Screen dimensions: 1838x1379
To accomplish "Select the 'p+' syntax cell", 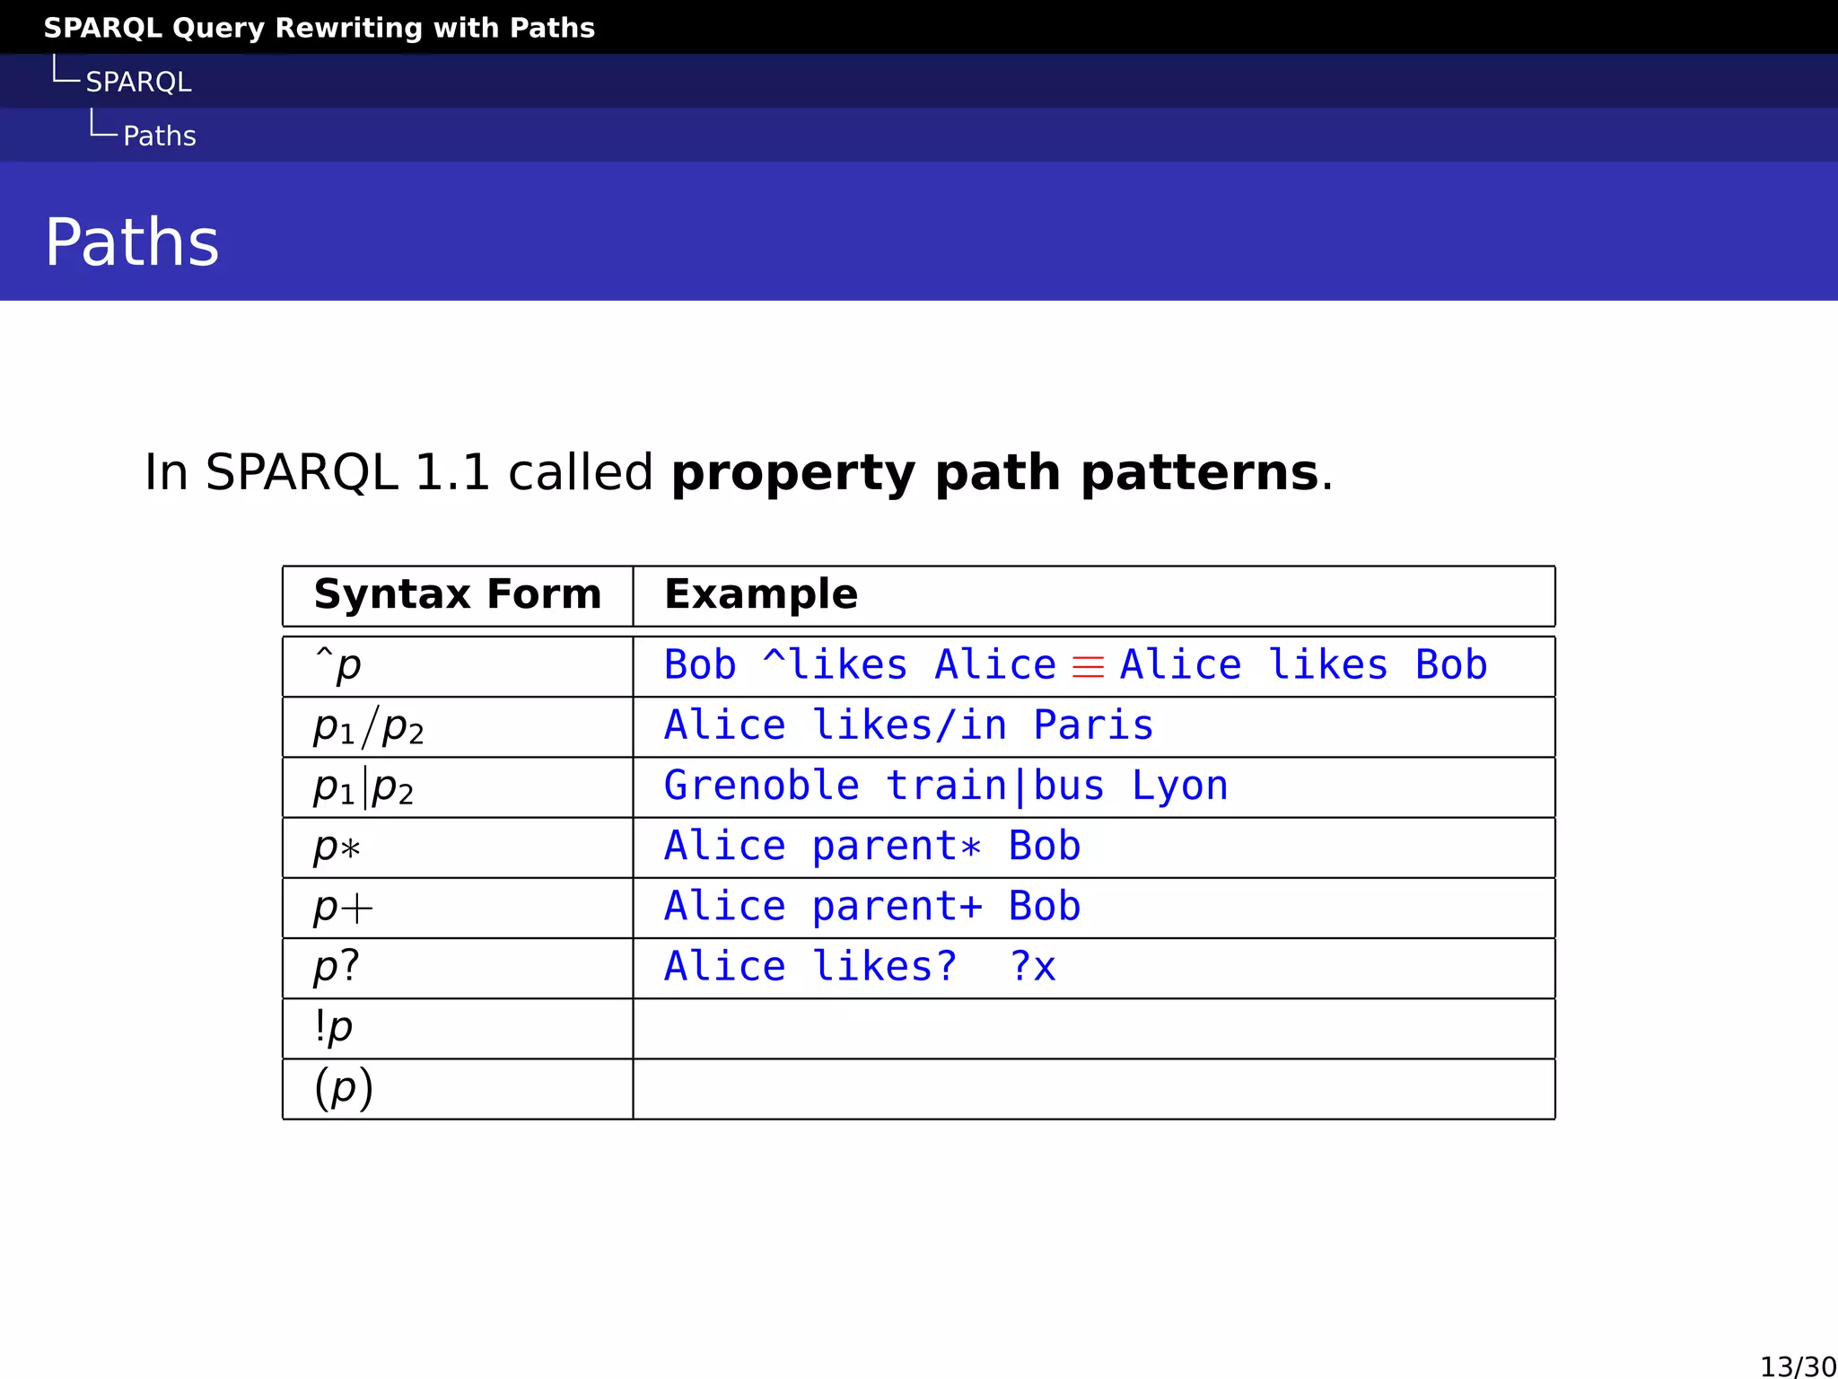I will (x=458, y=908).
